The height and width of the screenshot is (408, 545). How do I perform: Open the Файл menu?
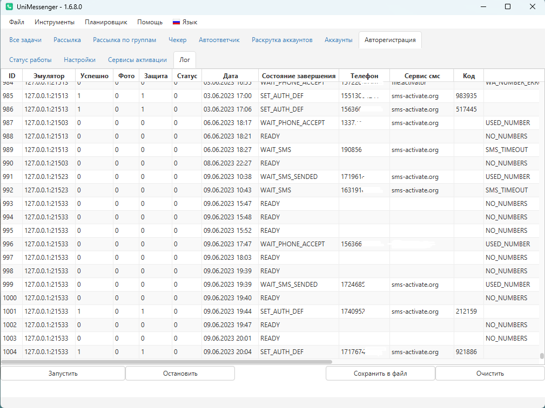[x=17, y=22]
